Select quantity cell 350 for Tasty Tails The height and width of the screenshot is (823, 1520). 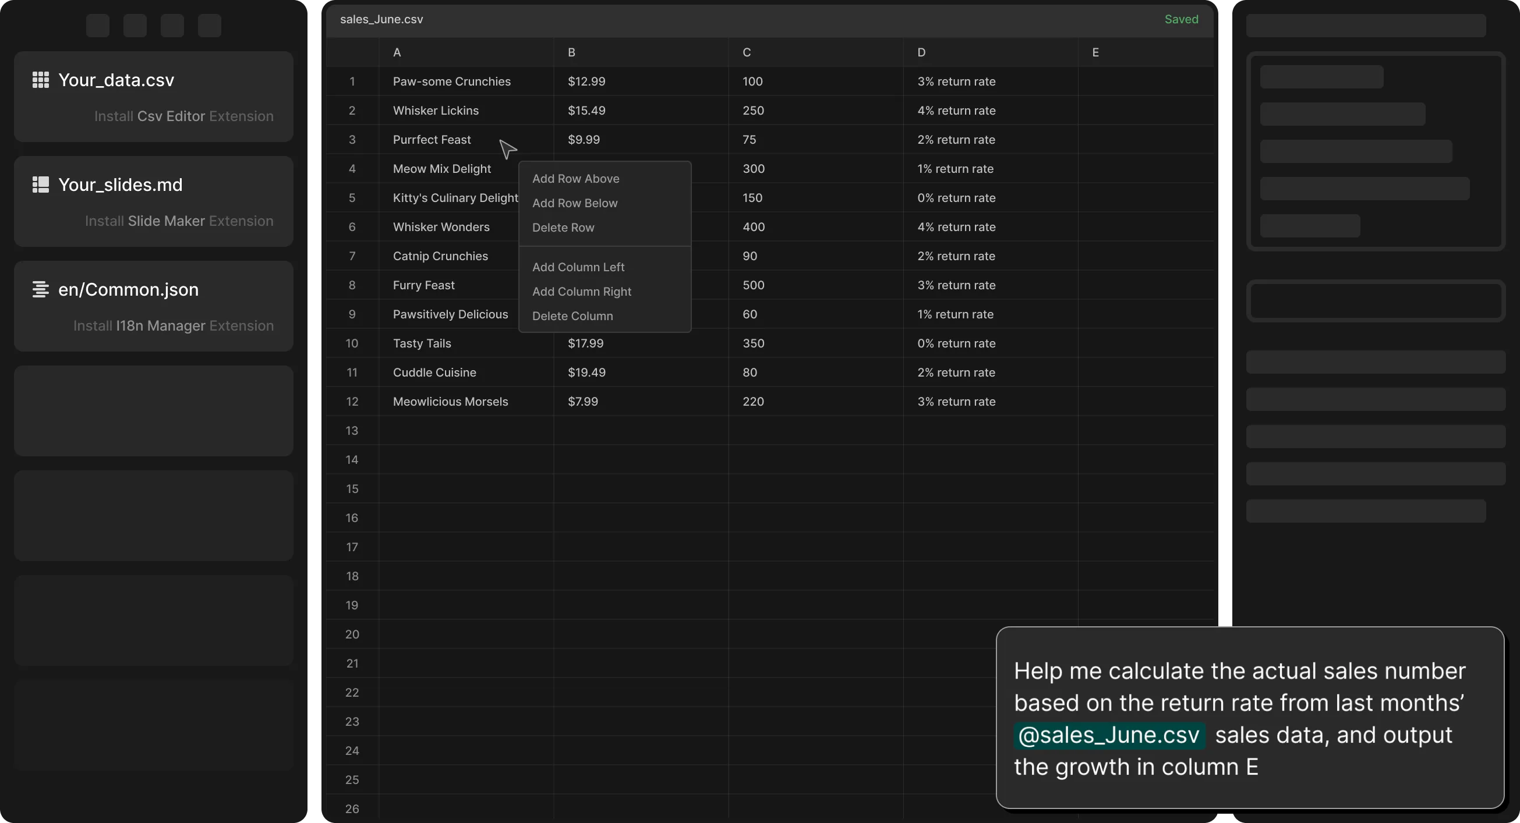[815, 343]
